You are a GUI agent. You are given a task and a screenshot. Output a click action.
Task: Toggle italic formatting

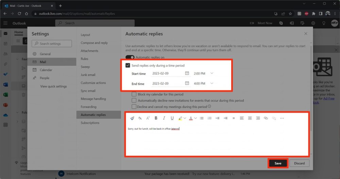click(164, 118)
